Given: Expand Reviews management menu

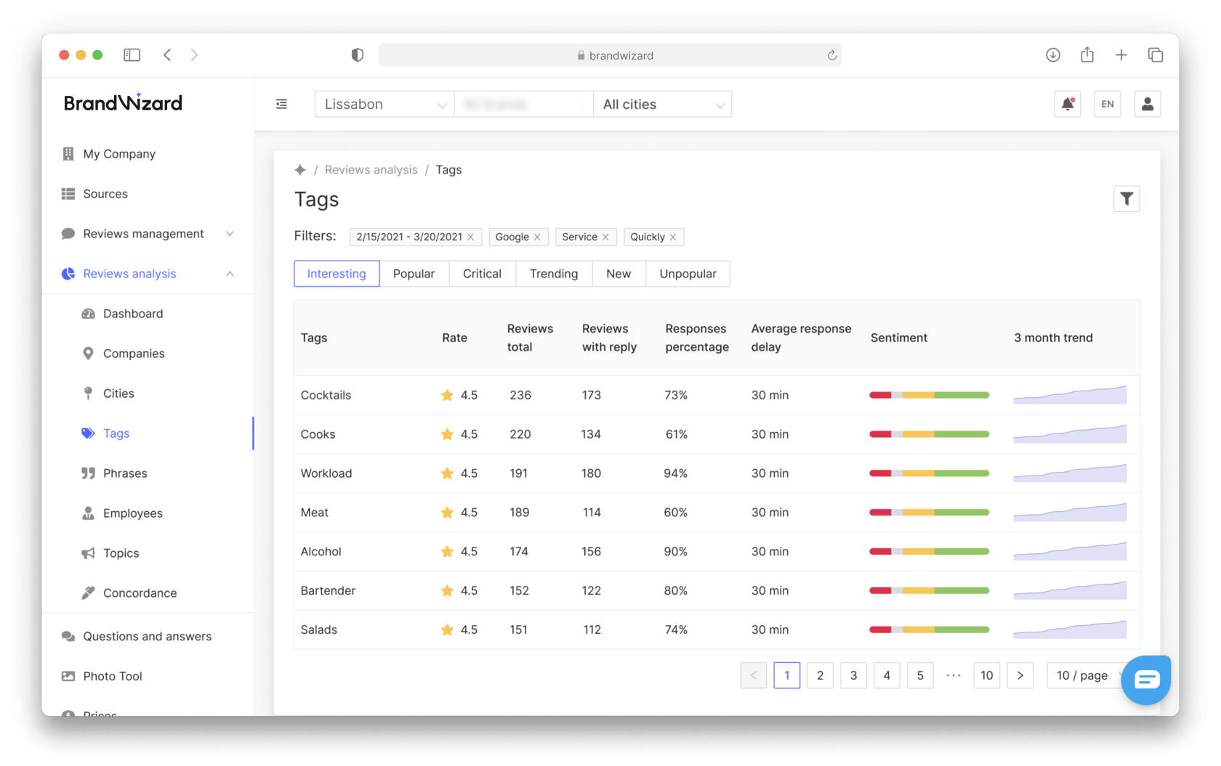Looking at the screenshot, I should [230, 234].
